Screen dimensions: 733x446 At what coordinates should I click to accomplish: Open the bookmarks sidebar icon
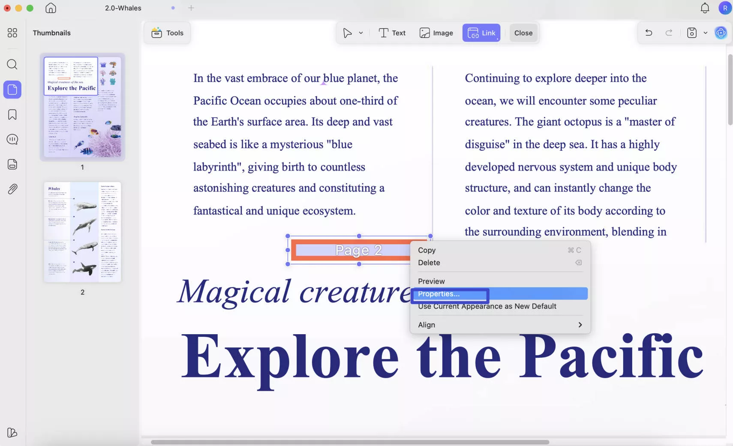12,114
